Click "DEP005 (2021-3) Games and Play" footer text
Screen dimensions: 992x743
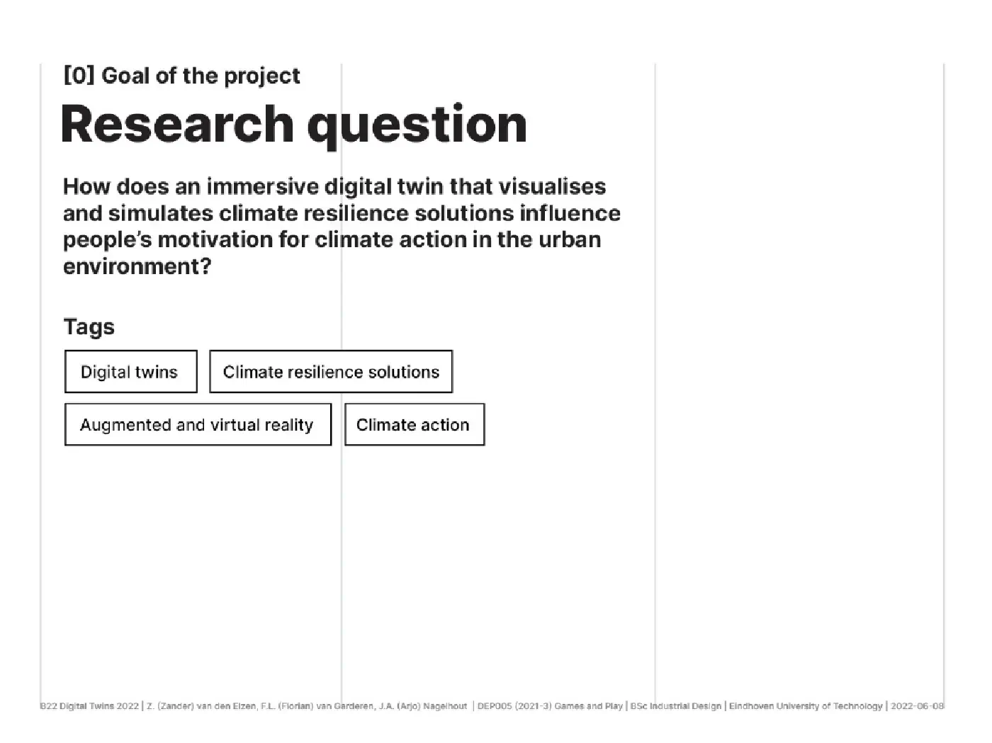pos(550,706)
